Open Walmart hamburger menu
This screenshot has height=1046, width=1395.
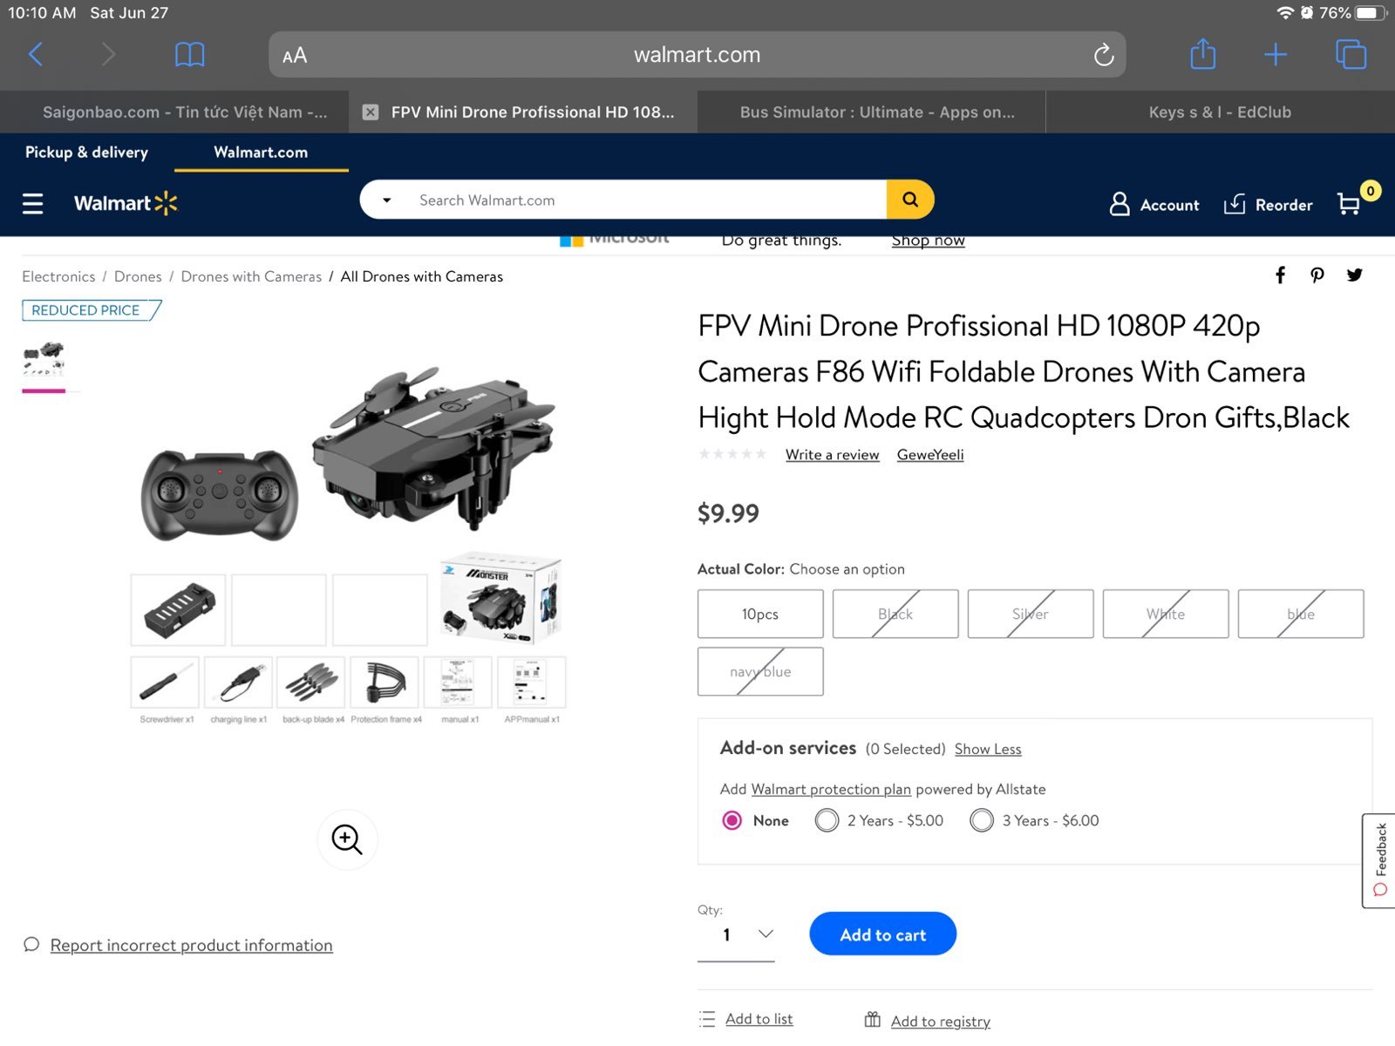click(33, 204)
